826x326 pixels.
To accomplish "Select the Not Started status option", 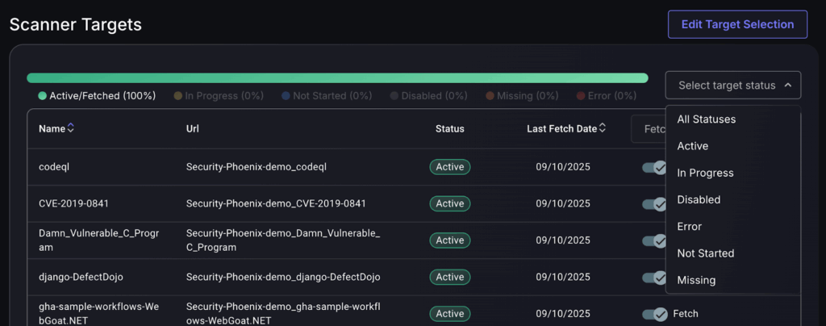I will tap(705, 253).
